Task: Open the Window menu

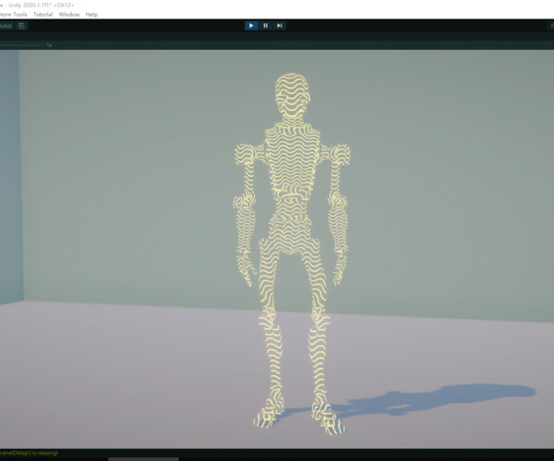Action: point(69,15)
